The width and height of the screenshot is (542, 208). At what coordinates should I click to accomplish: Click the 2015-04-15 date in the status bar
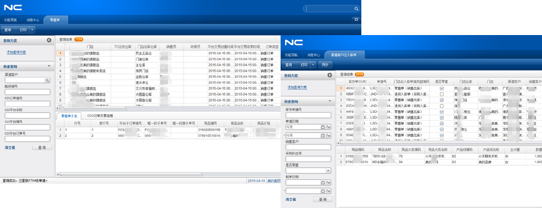coord(256,181)
